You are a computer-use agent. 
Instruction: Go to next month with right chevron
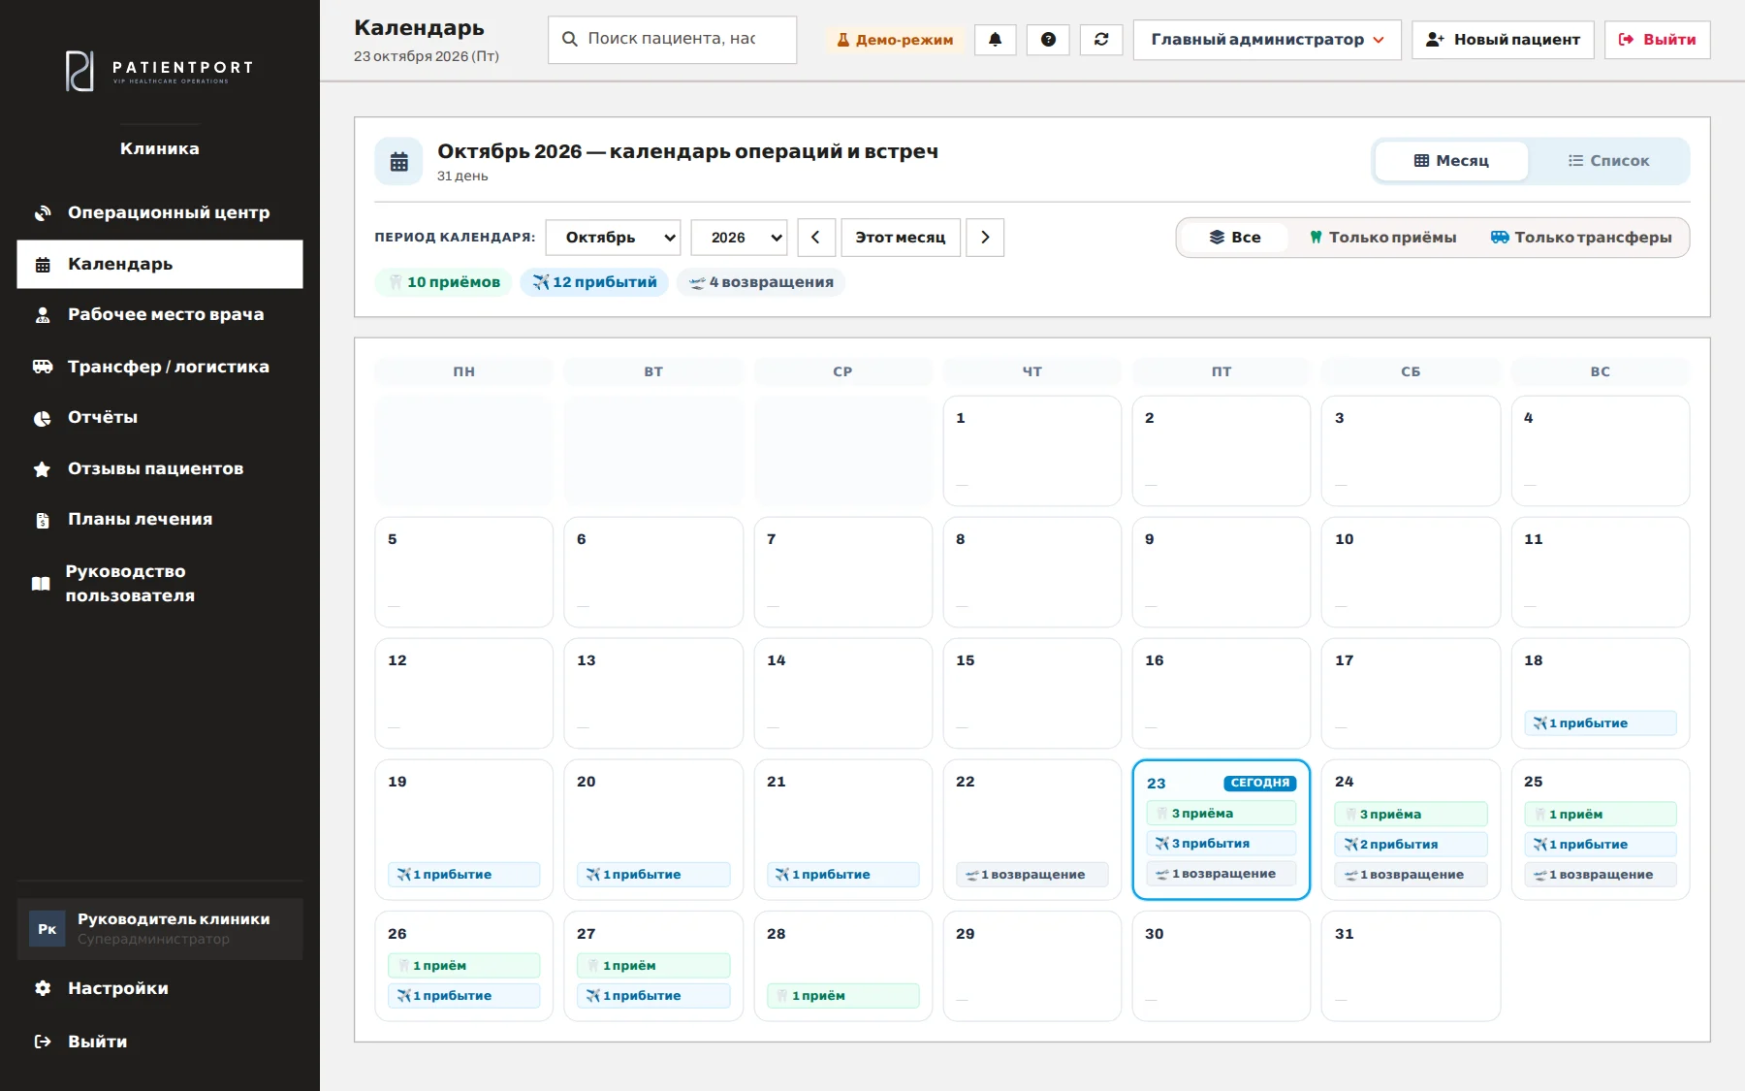point(985,238)
